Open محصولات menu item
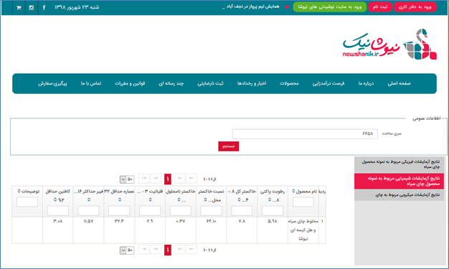The image size is (449, 269). [289, 83]
